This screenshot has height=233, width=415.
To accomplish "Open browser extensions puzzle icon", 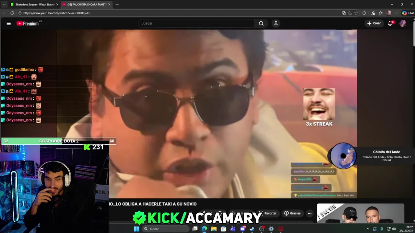I will tap(364, 13).
